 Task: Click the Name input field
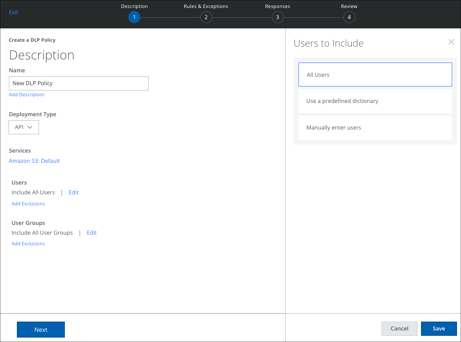tap(79, 83)
